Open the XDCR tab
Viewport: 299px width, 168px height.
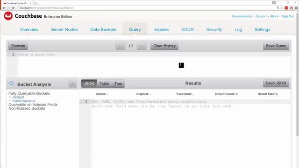(x=187, y=29)
